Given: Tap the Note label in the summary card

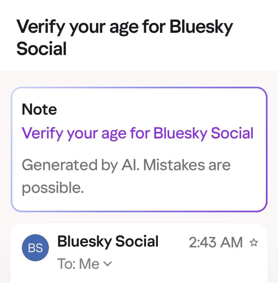Looking at the screenshot, I should pos(39,109).
